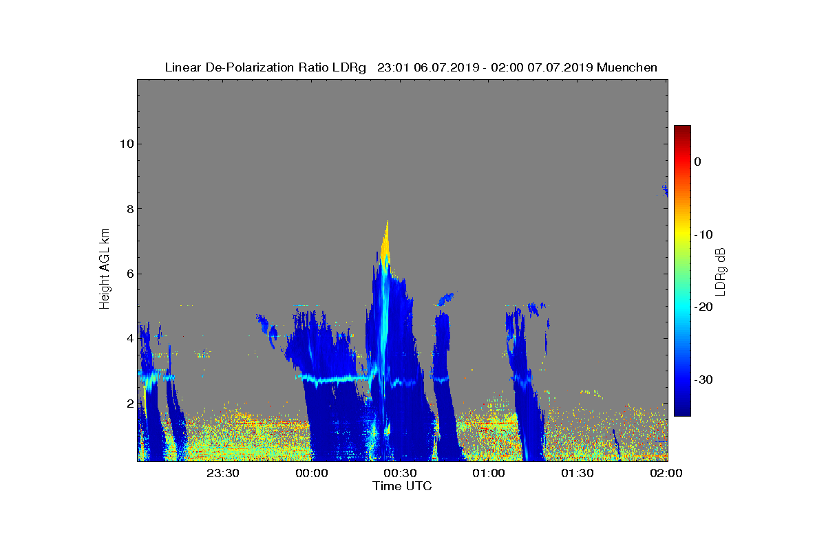Click the colorbar value -30
The image size is (826, 550).
703,379
